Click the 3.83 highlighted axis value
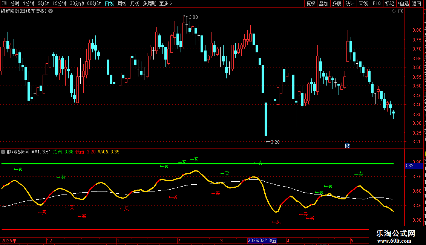This screenshot has height=245, width=426. (x=414, y=166)
